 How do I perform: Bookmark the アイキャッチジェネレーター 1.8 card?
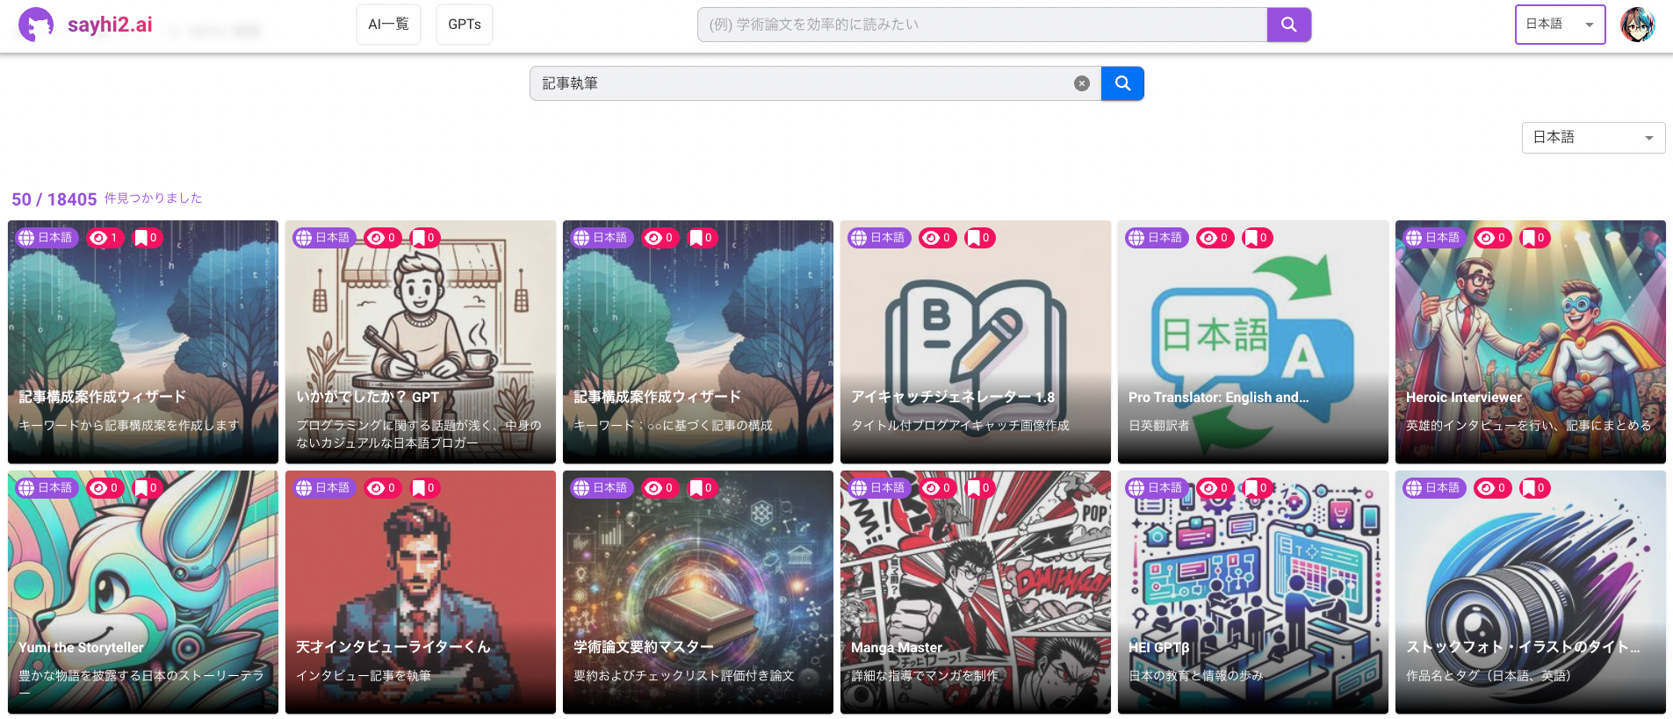pyautogui.click(x=979, y=238)
